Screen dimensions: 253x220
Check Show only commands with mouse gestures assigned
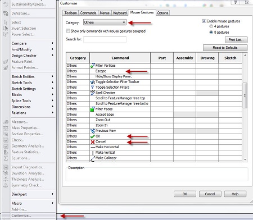(68, 31)
